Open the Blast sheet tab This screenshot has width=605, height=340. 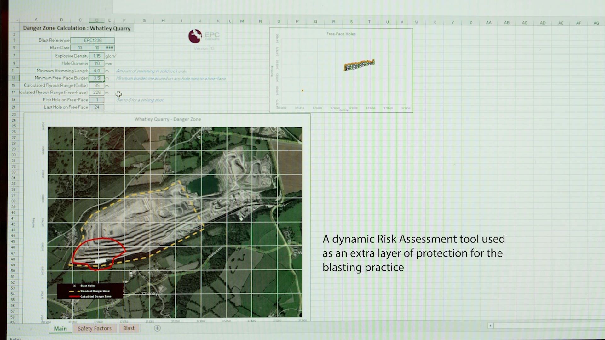129,328
